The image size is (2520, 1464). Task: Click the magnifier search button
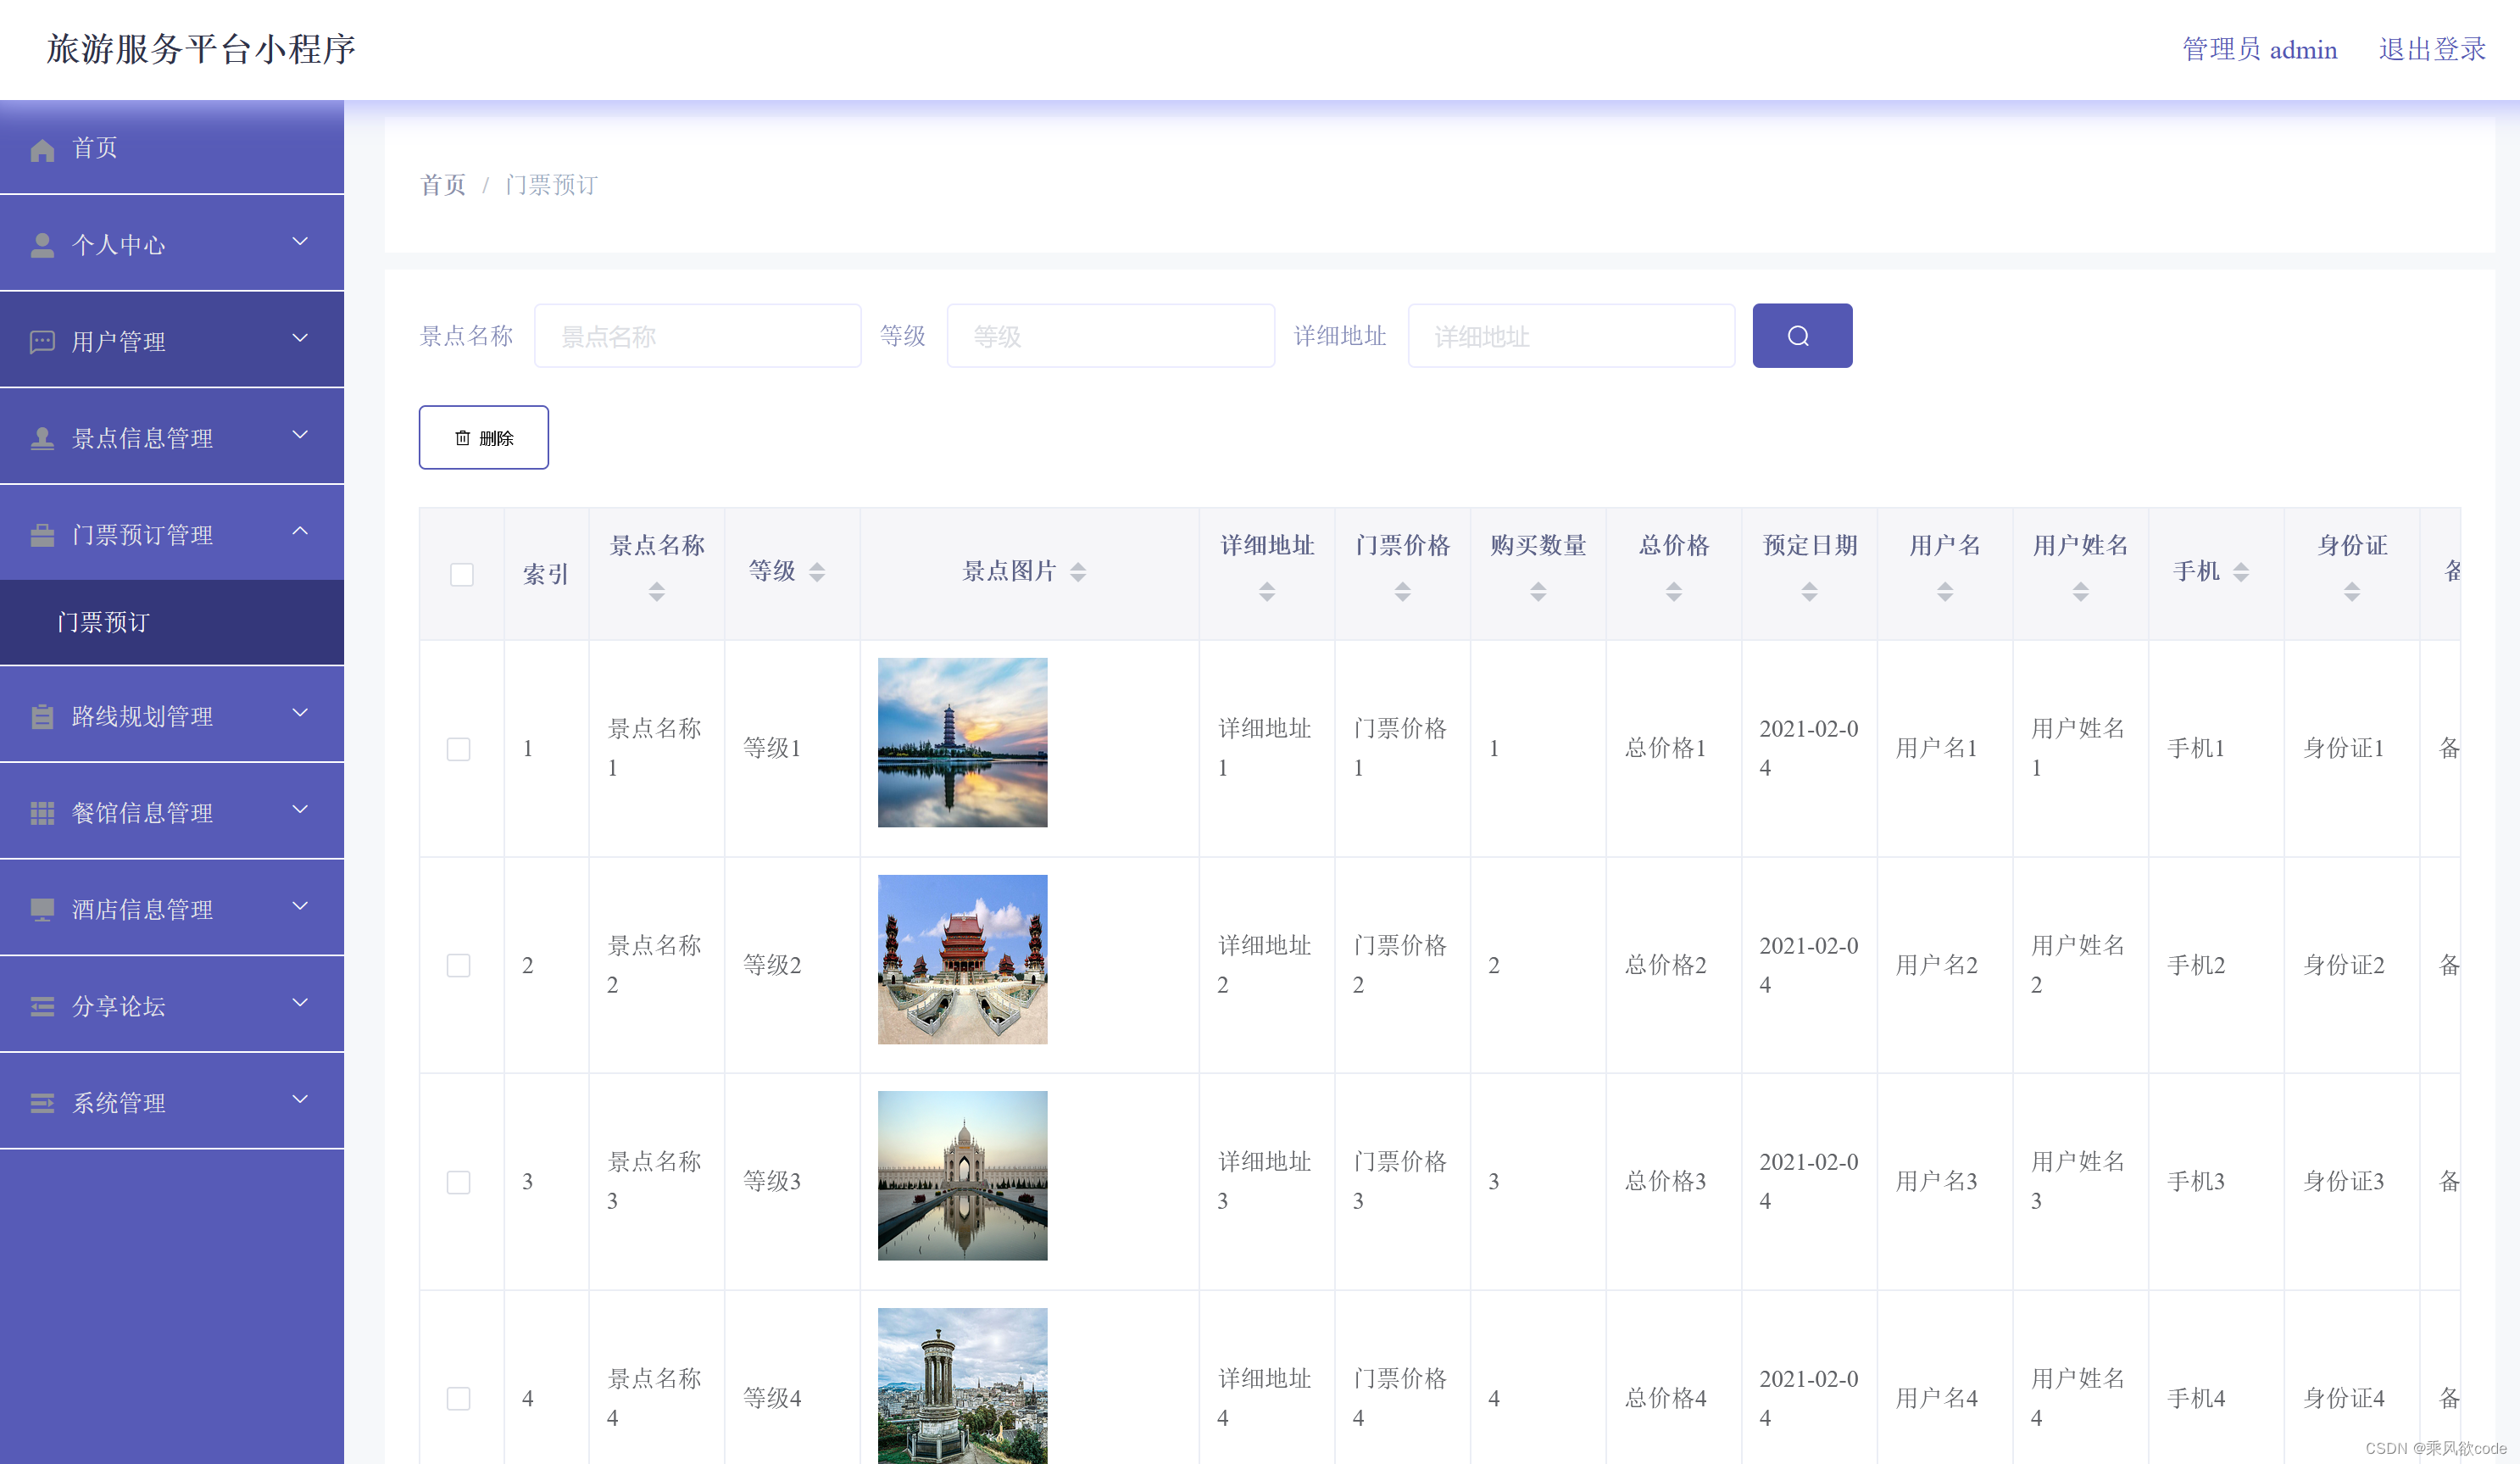[1801, 336]
